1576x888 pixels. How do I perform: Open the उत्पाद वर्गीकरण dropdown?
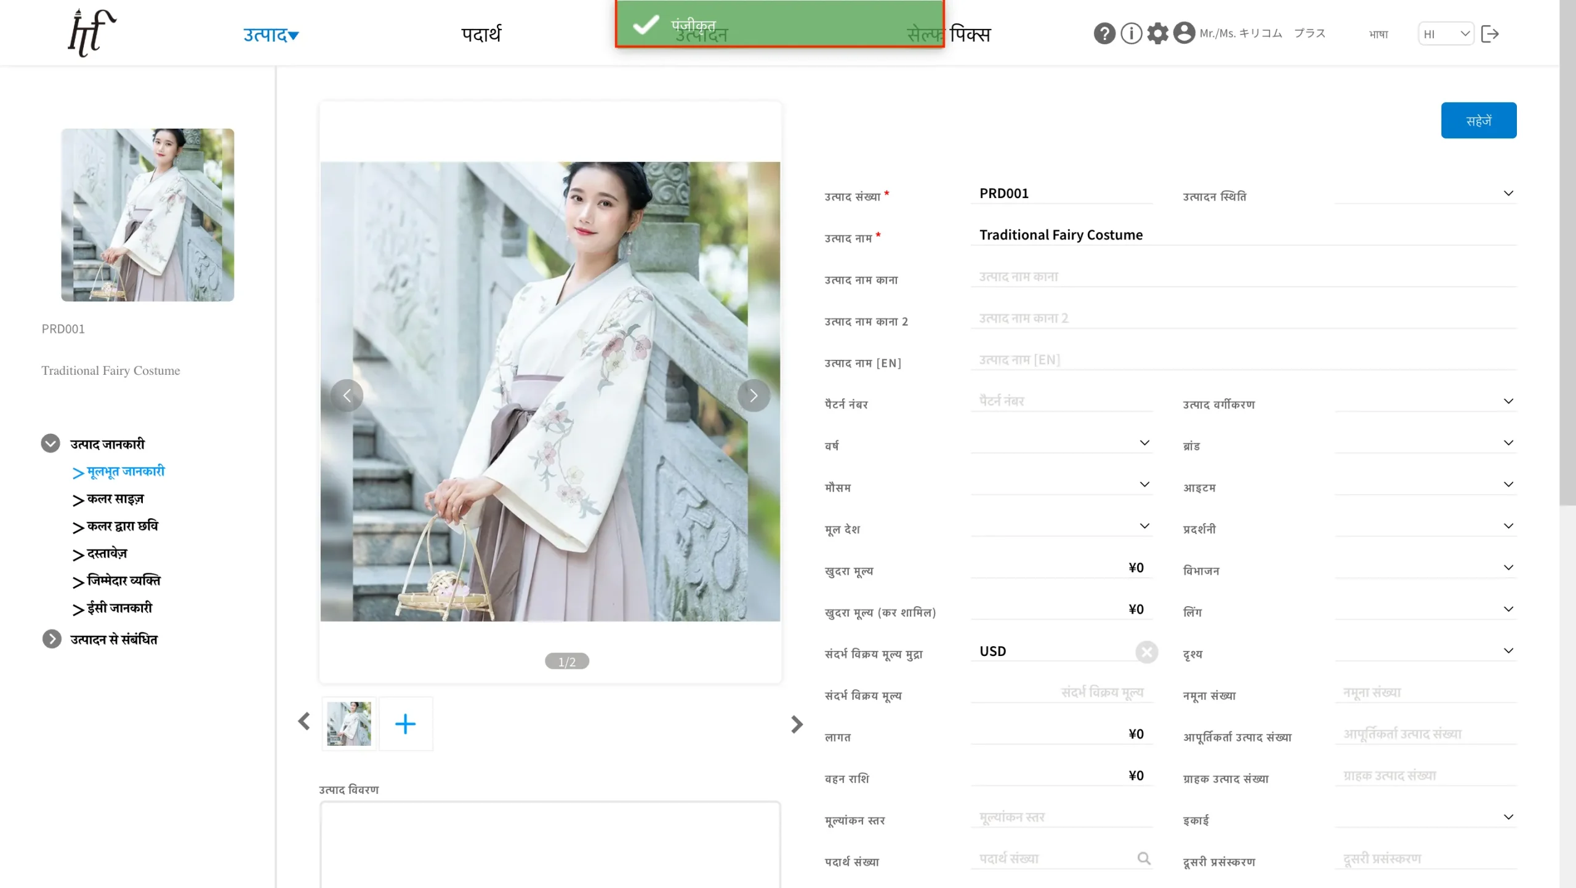coord(1425,402)
